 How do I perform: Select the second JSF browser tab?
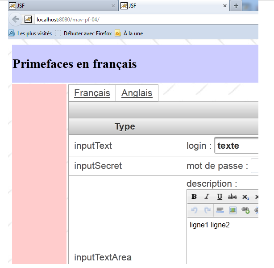[174, 6]
